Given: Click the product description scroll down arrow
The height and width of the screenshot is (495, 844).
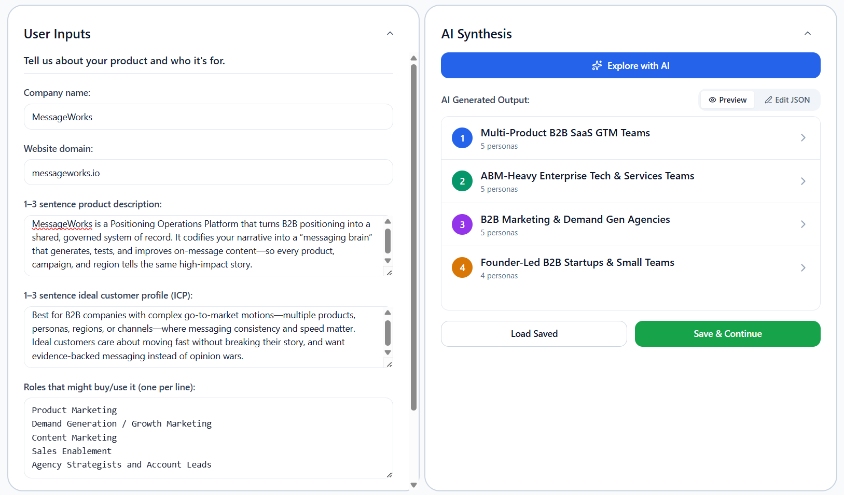Looking at the screenshot, I should pos(388,261).
